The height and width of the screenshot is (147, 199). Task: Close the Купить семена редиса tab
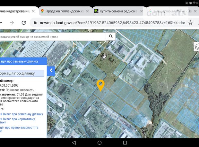pyautogui.click(x=141, y=11)
